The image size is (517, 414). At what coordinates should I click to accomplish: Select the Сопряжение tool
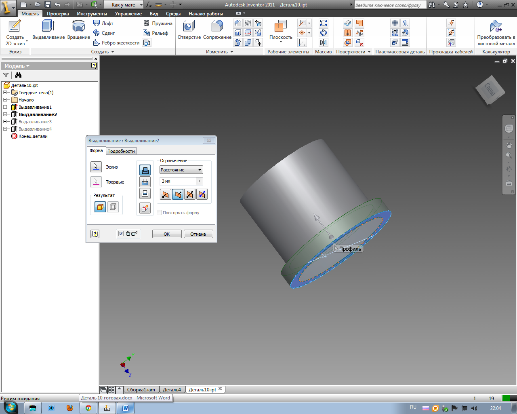click(x=217, y=30)
